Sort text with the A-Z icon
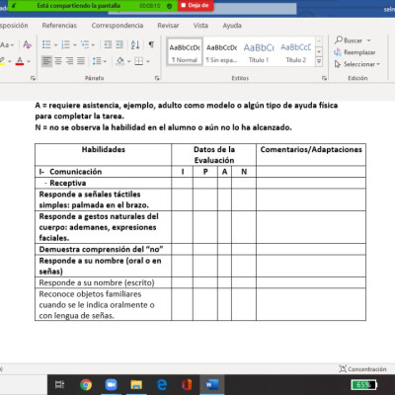 click(135, 44)
